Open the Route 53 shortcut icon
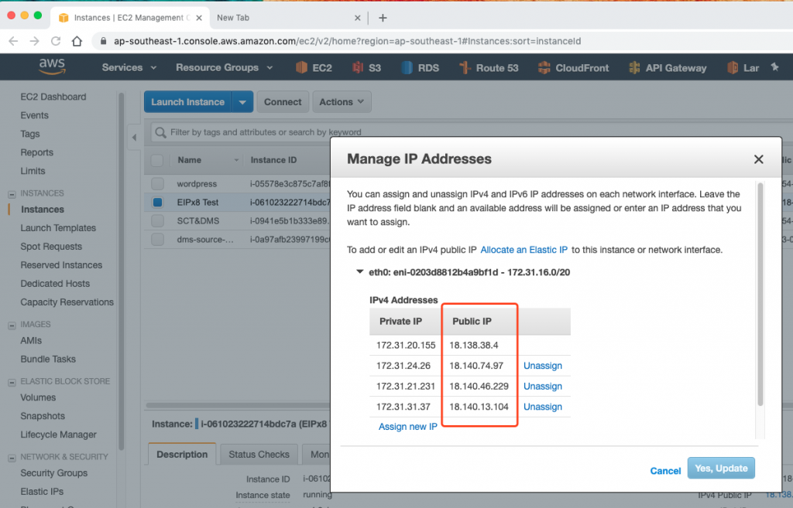 click(x=465, y=68)
